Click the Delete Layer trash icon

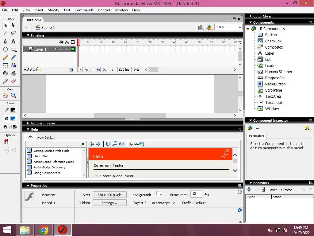point(71,70)
